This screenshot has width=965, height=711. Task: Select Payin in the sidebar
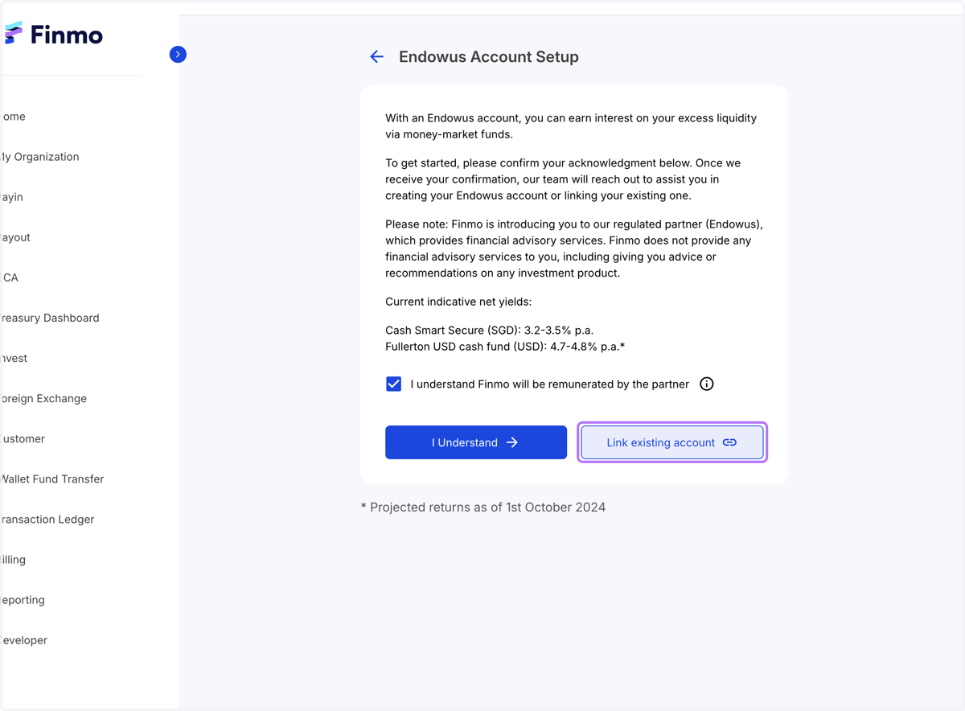tap(11, 197)
